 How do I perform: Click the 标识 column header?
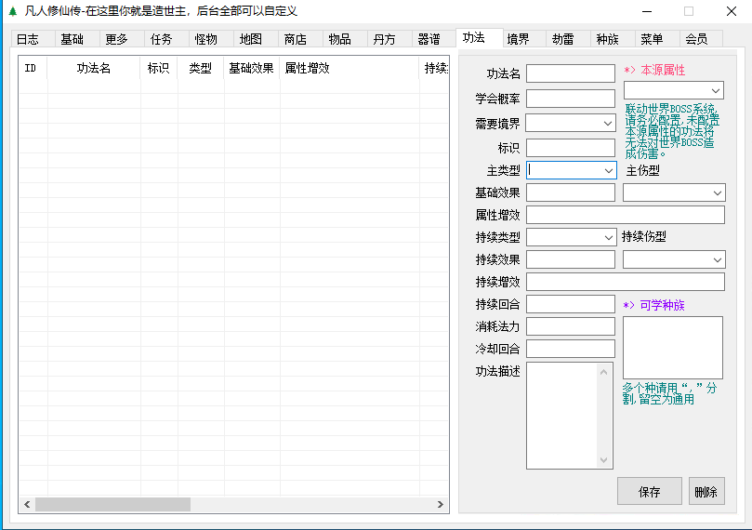click(159, 68)
